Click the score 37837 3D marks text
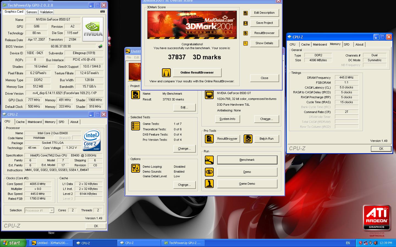This screenshot has height=247, width=396. [x=194, y=57]
